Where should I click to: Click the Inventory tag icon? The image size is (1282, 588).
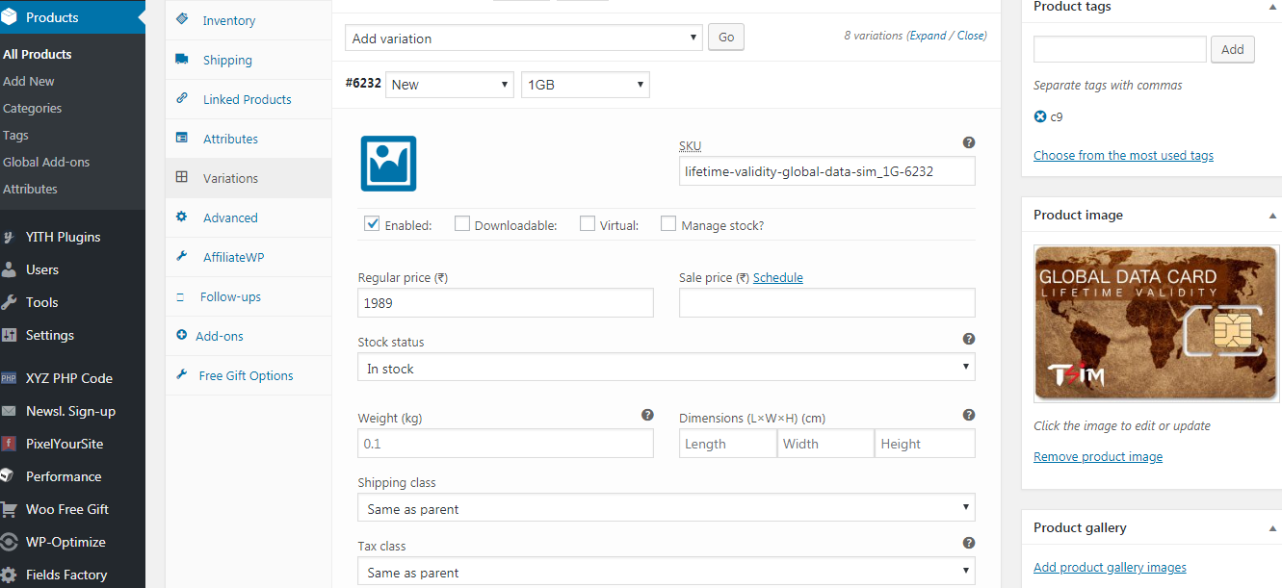pos(182,19)
